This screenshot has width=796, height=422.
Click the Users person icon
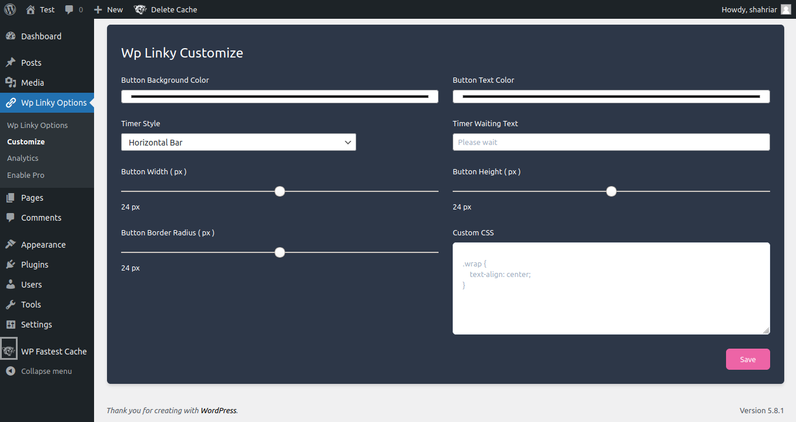coord(11,285)
